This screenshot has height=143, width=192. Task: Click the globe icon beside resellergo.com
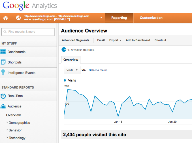[x=18, y=18]
